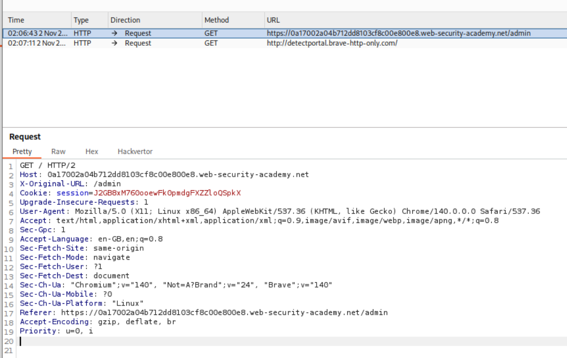Viewport: 567px width, 358px height.
Task: Place cursor on the X-Original-URL /admin value
Action: coord(108,183)
